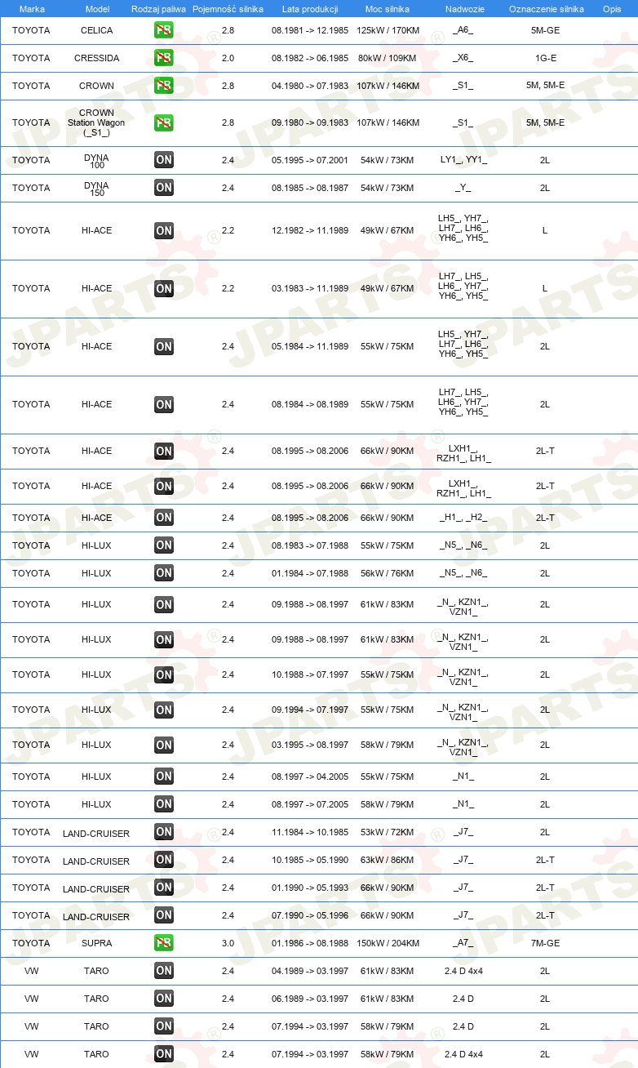The height and width of the screenshot is (1068, 638).
Task: Click ON icon in HI-ACE 03.1983 row
Action: 164,288
